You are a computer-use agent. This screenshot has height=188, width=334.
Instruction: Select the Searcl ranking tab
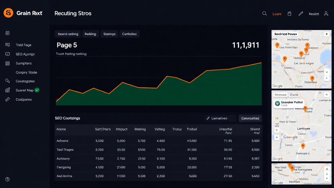click(x=68, y=34)
